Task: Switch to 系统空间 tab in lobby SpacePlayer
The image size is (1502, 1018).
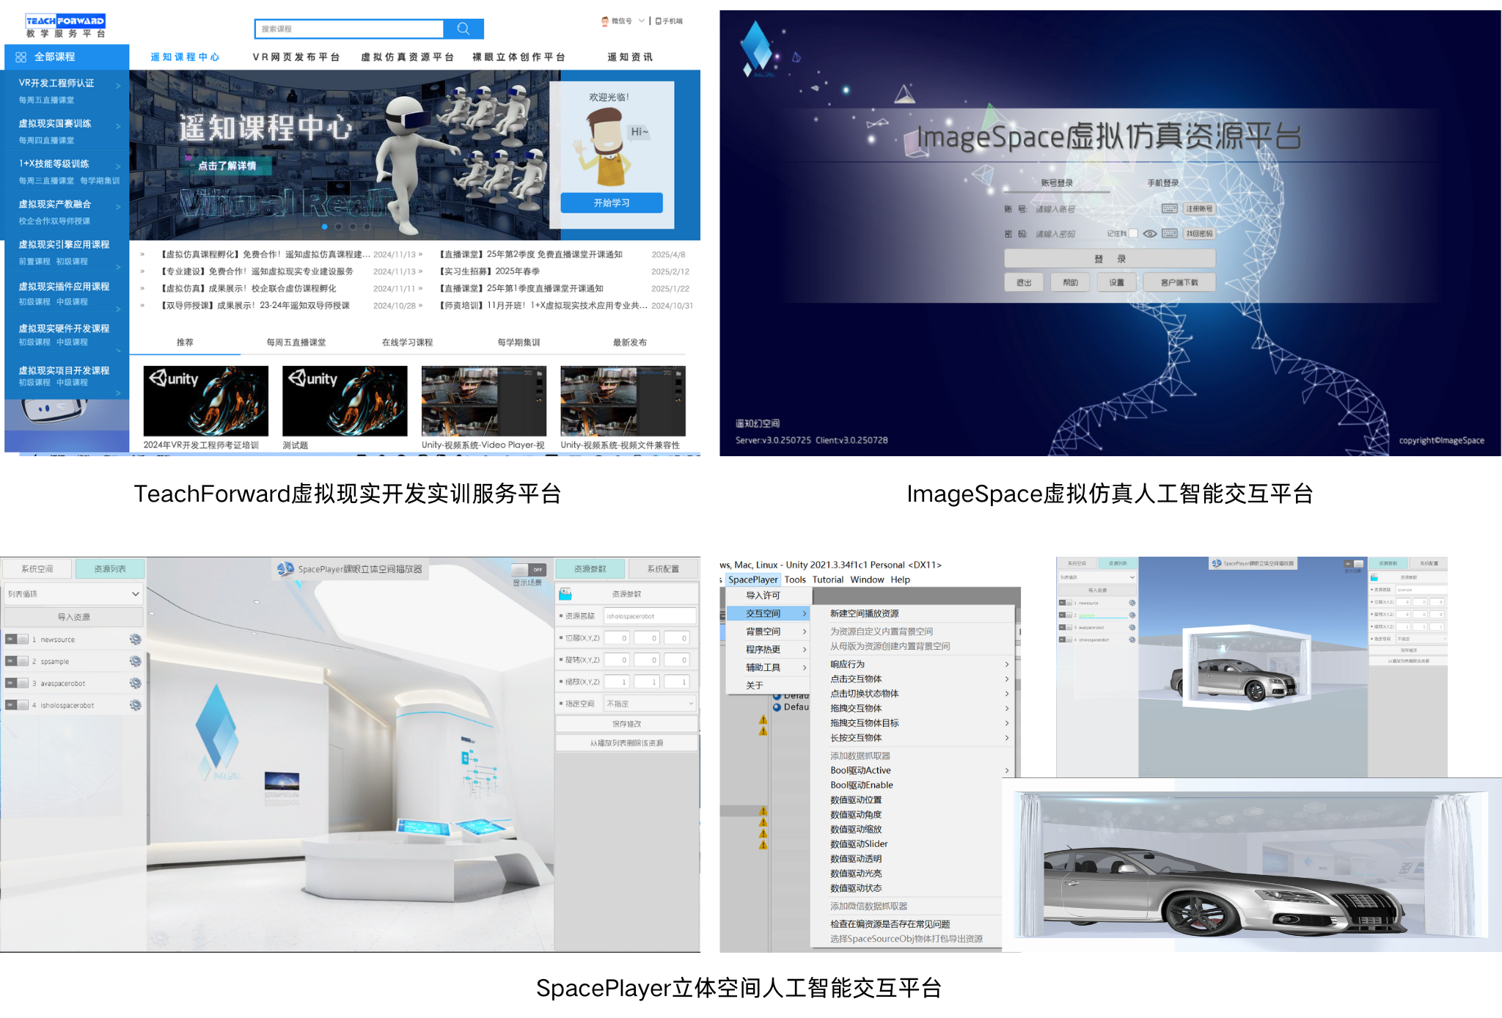Action: (x=37, y=569)
